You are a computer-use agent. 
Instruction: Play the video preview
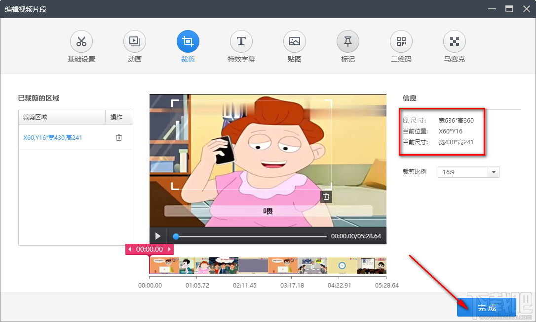[x=158, y=236]
